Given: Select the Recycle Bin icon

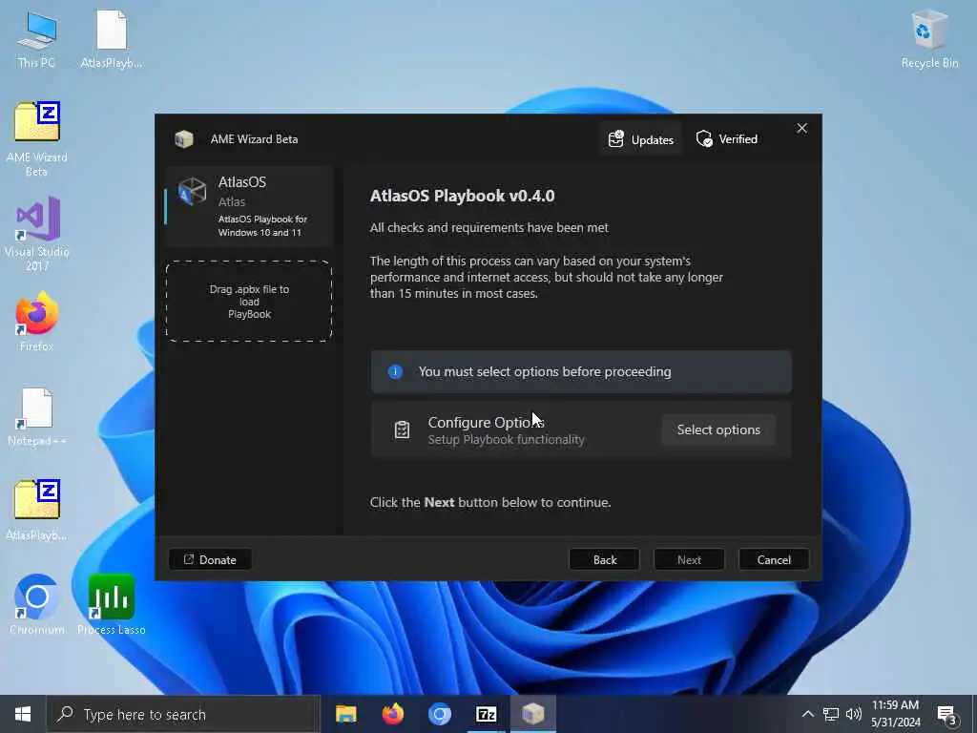Looking at the screenshot, I should 929,40.
